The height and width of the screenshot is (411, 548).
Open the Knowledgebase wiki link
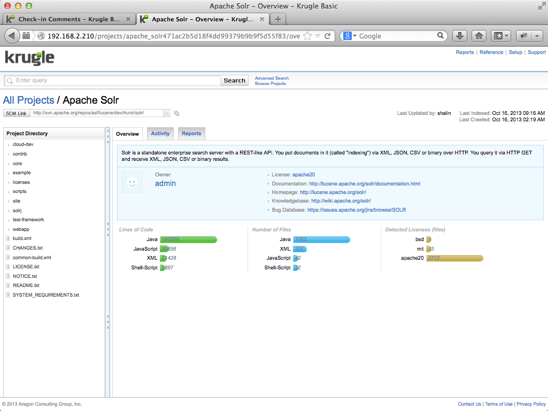click(341, 201)
